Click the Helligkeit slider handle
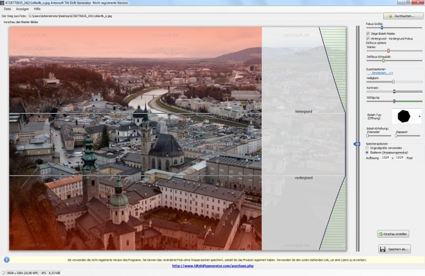425x276 pixels. click(x=393, y=81)
